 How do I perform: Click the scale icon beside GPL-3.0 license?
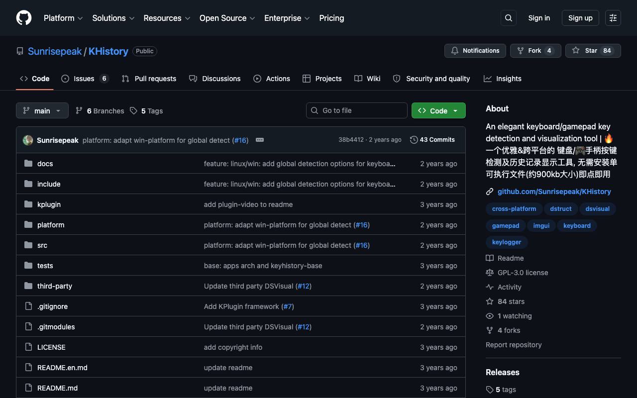(x=490, y=273)
